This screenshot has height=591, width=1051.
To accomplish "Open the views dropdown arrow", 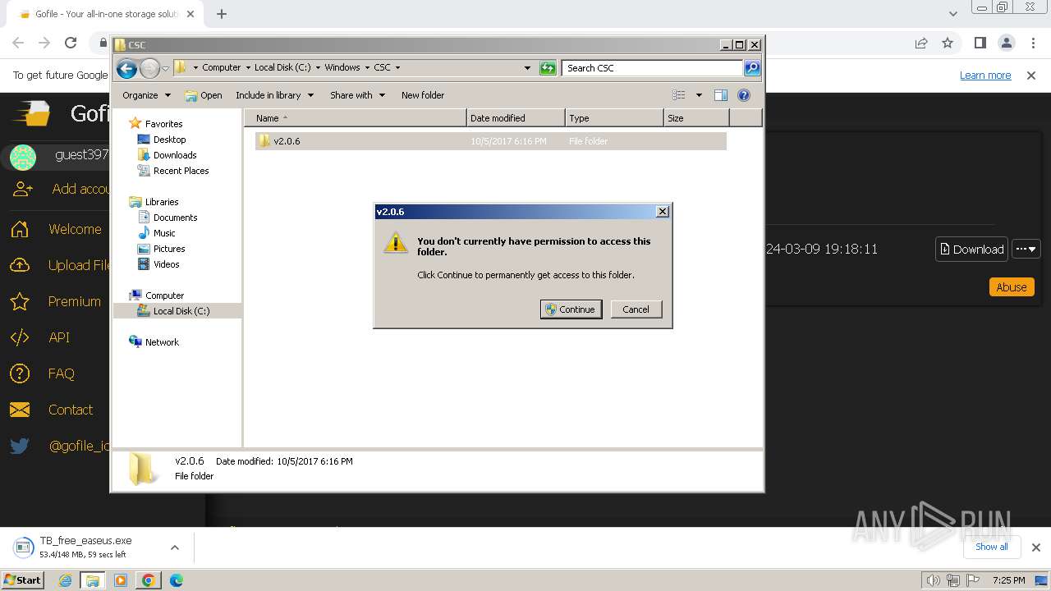I will coord(699,95).
